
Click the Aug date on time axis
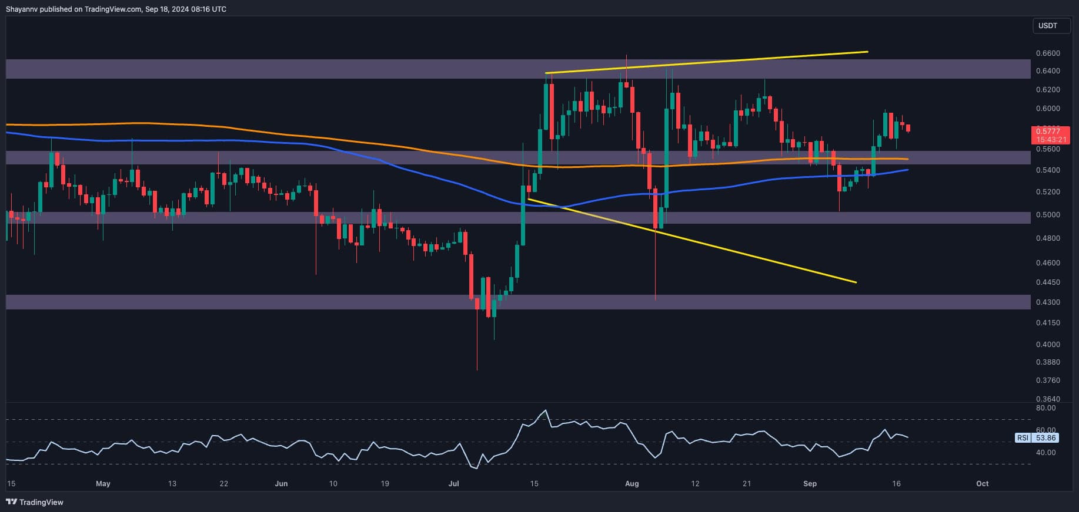[x=632, y=484]
